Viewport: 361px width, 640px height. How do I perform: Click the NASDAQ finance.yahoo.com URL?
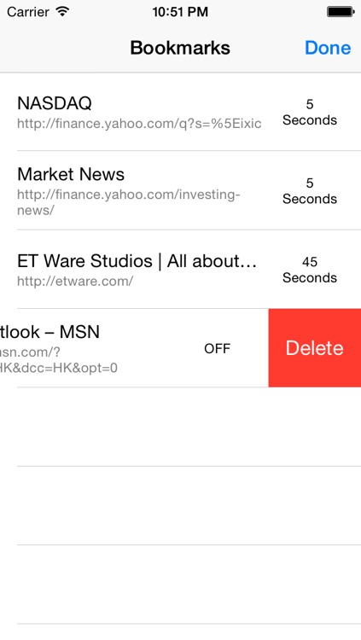(x=139, y=124)
